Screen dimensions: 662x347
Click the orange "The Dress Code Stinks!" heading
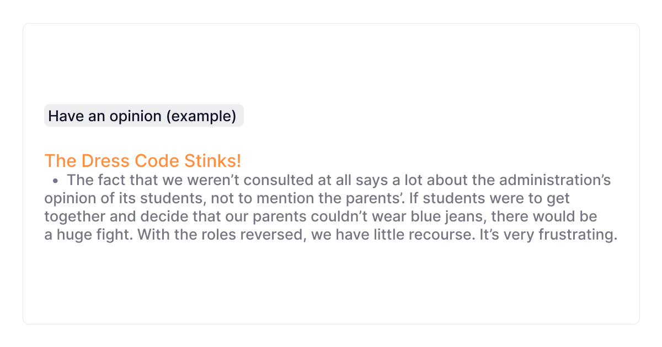pyautogui.click(x=143, y=161)
